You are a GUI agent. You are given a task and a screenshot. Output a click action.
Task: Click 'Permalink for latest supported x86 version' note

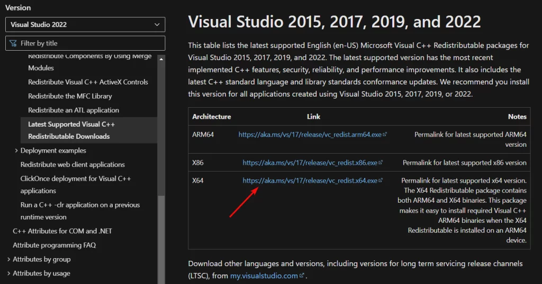[465, 163]
